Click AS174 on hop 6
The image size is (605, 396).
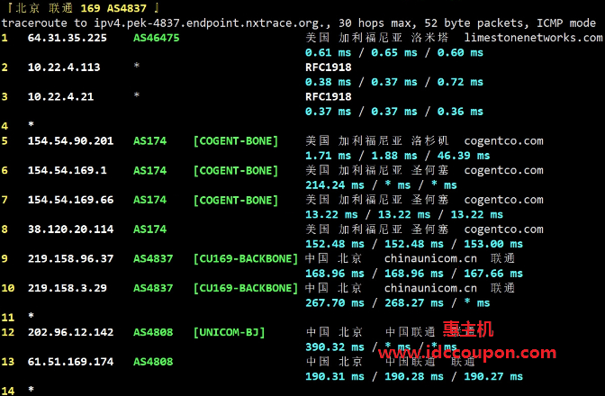[149, 170]
